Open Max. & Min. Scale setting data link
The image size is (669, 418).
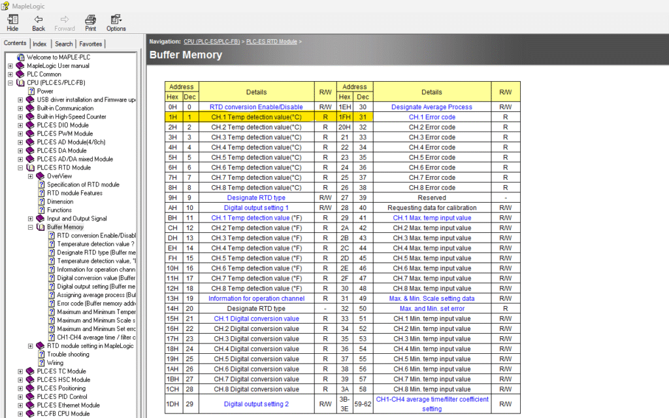pos(432,298)
